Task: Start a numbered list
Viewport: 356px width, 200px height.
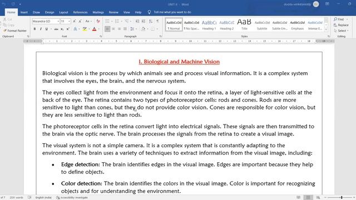Action: pyautogui.click(x=117, y=21)
